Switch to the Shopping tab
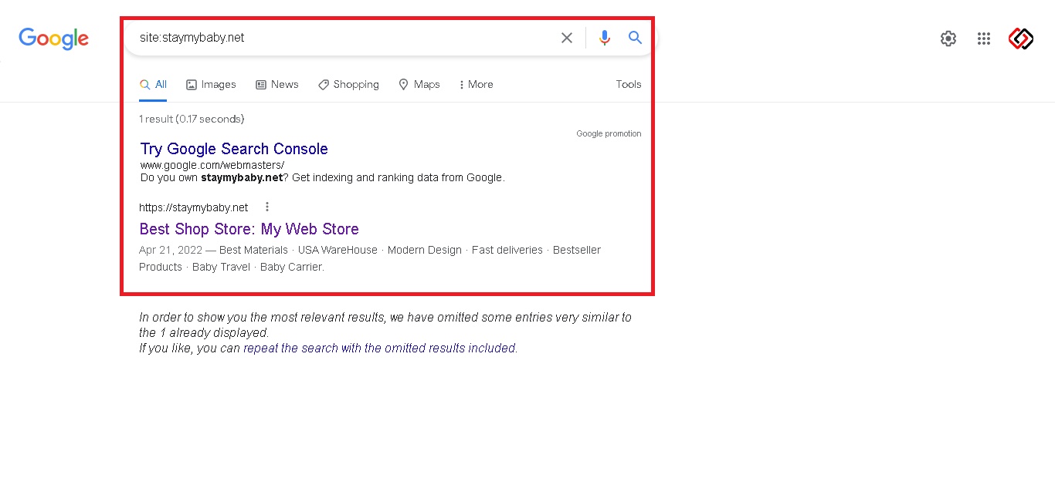1055x495 pixels. pyautogui.click(x=348, y=85)
